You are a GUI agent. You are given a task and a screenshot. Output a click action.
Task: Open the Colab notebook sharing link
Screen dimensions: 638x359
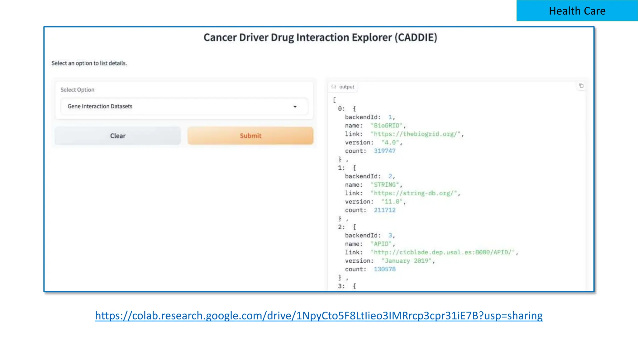click(319, 316)
